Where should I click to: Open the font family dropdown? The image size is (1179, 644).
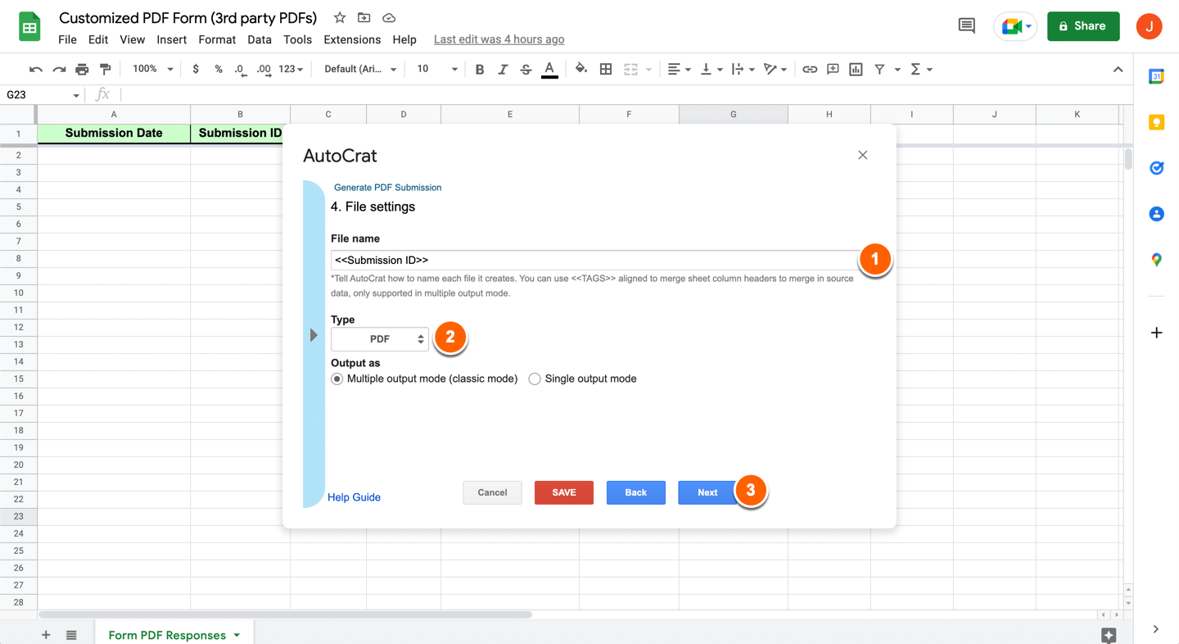[x=360, y=70]
